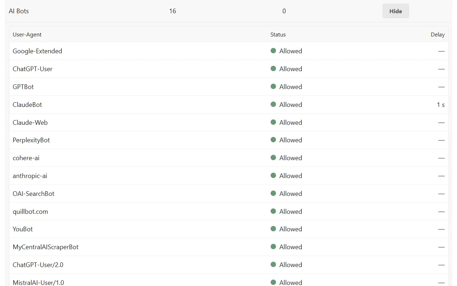Click the status indicator for MistralAI-User/1.0

pyautogui.click(x=273, y=282)
